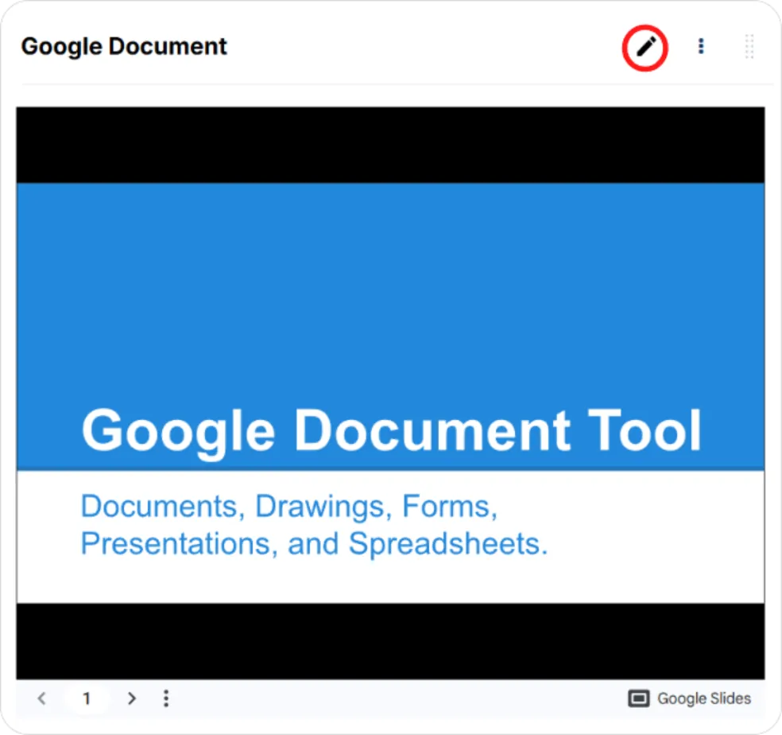Click the Google Document widget title
This screenshot has width=782, height=735.
[124, 46]
